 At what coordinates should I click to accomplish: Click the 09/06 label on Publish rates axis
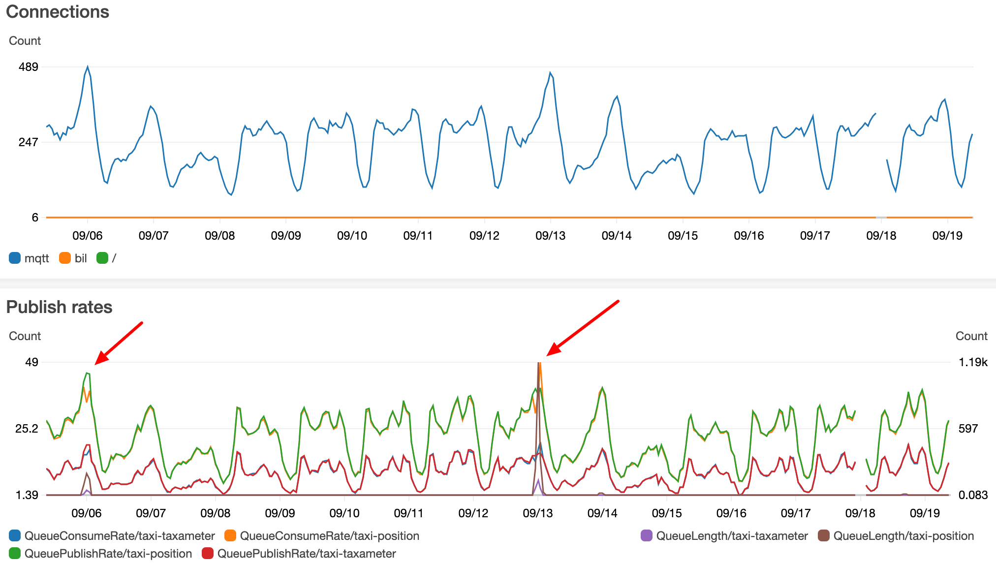(x=87, y=513)
